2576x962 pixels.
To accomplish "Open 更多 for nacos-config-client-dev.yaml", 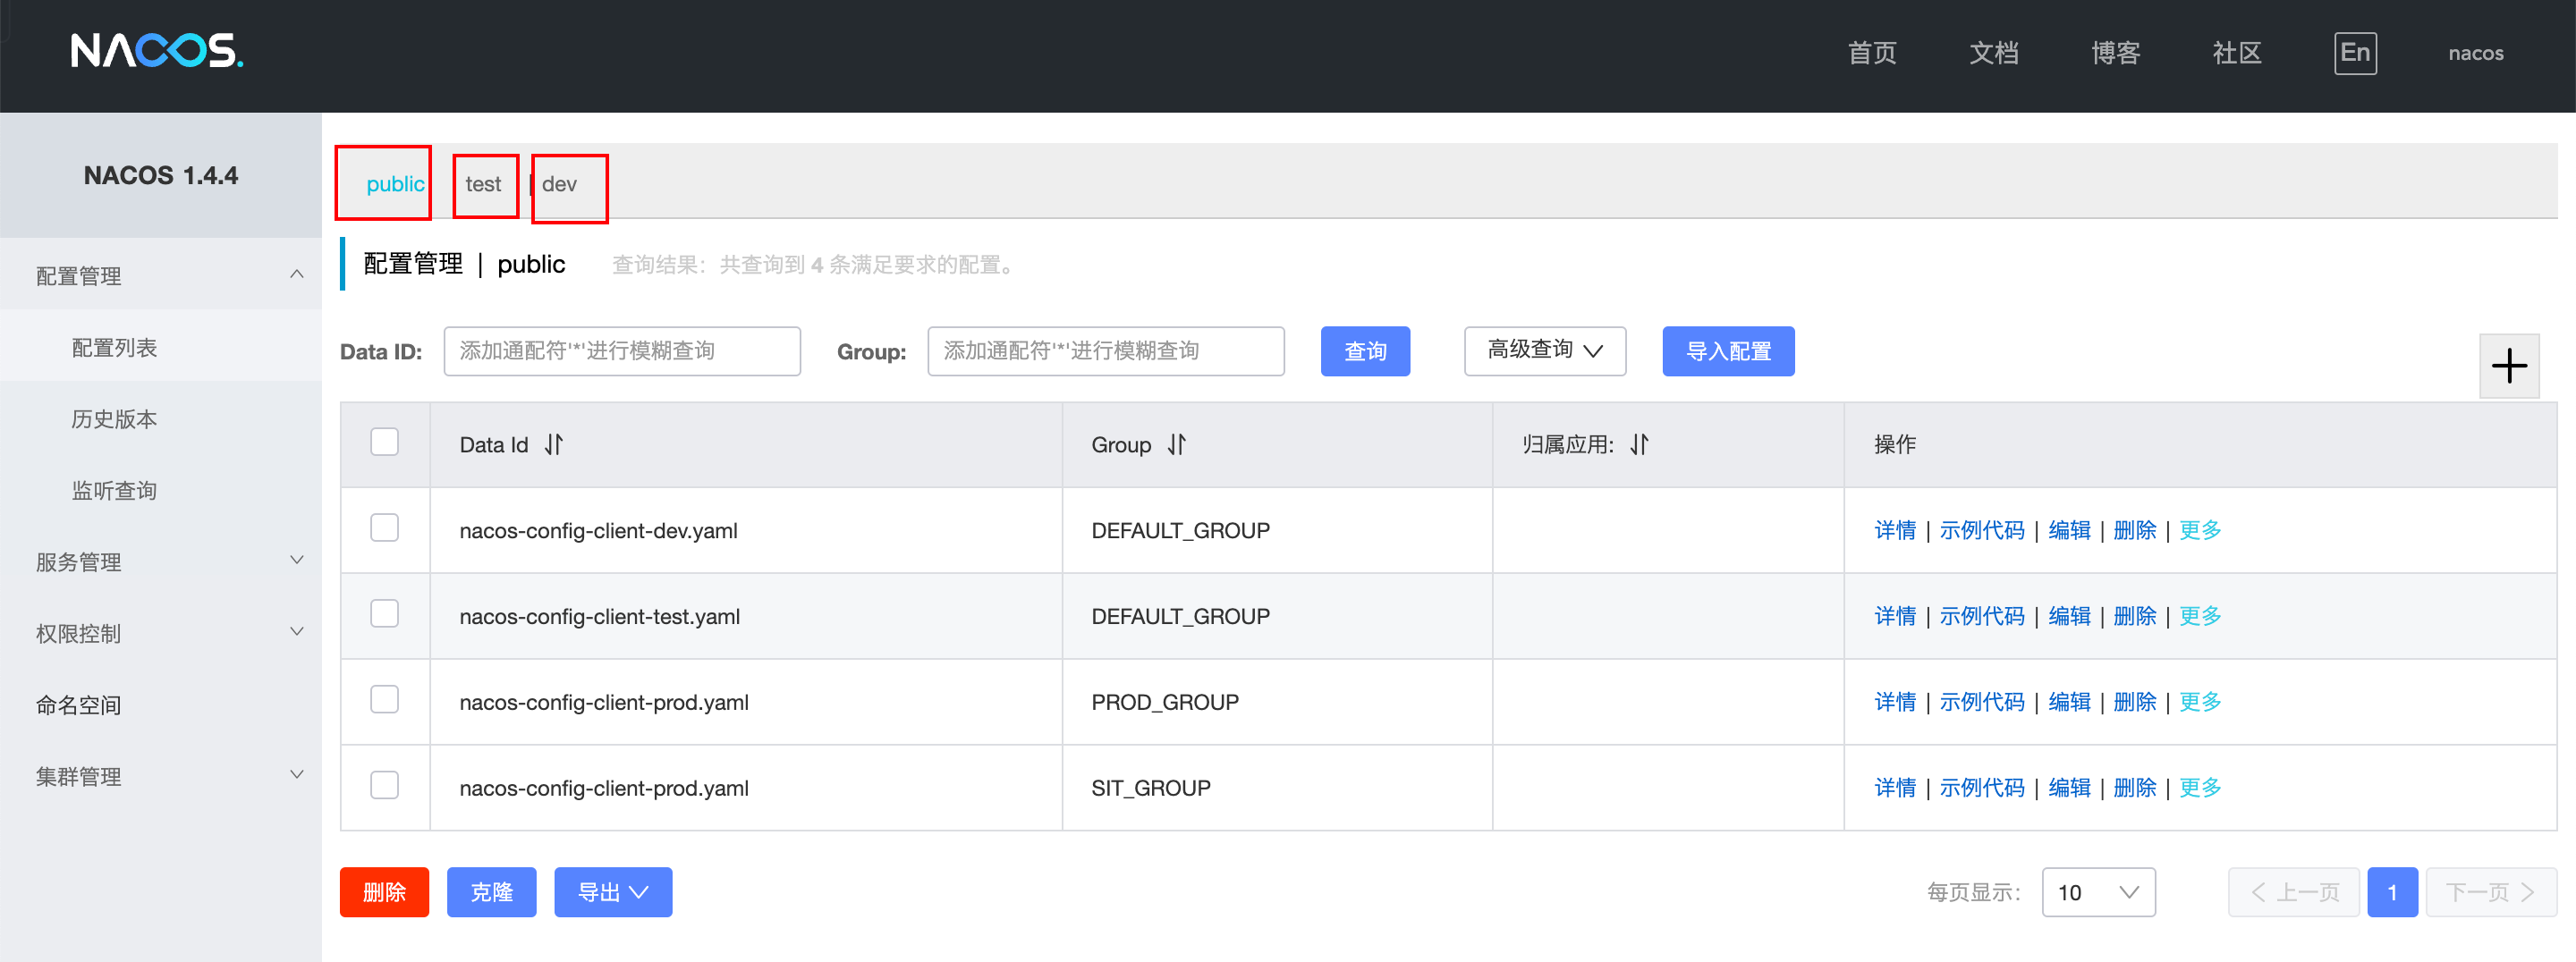I will tap(2200, 530).
